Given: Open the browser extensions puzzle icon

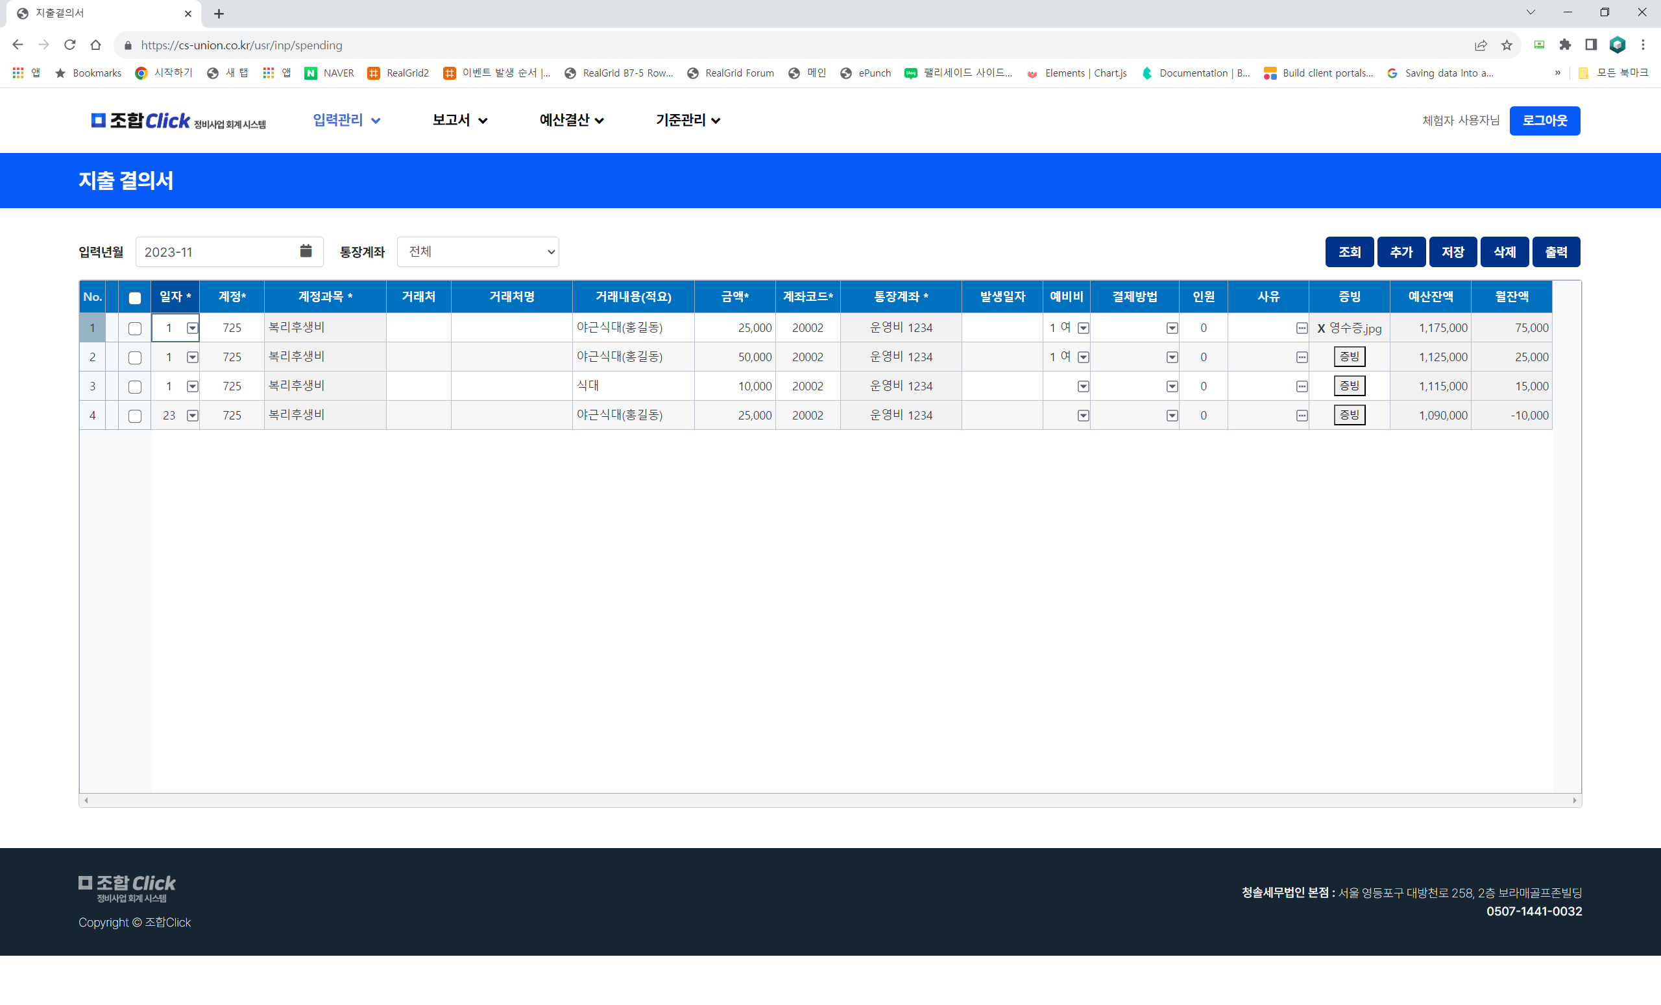Looking at the screenshot, I should coord(1564,45).
